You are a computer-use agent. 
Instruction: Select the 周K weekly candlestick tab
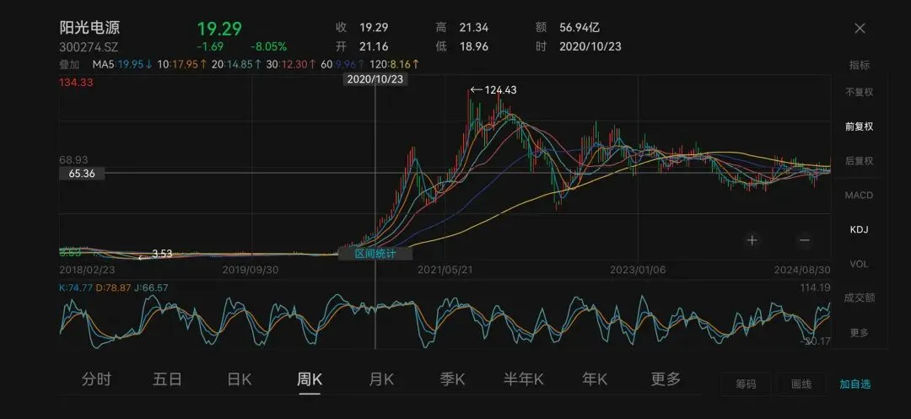pos(310,379)
